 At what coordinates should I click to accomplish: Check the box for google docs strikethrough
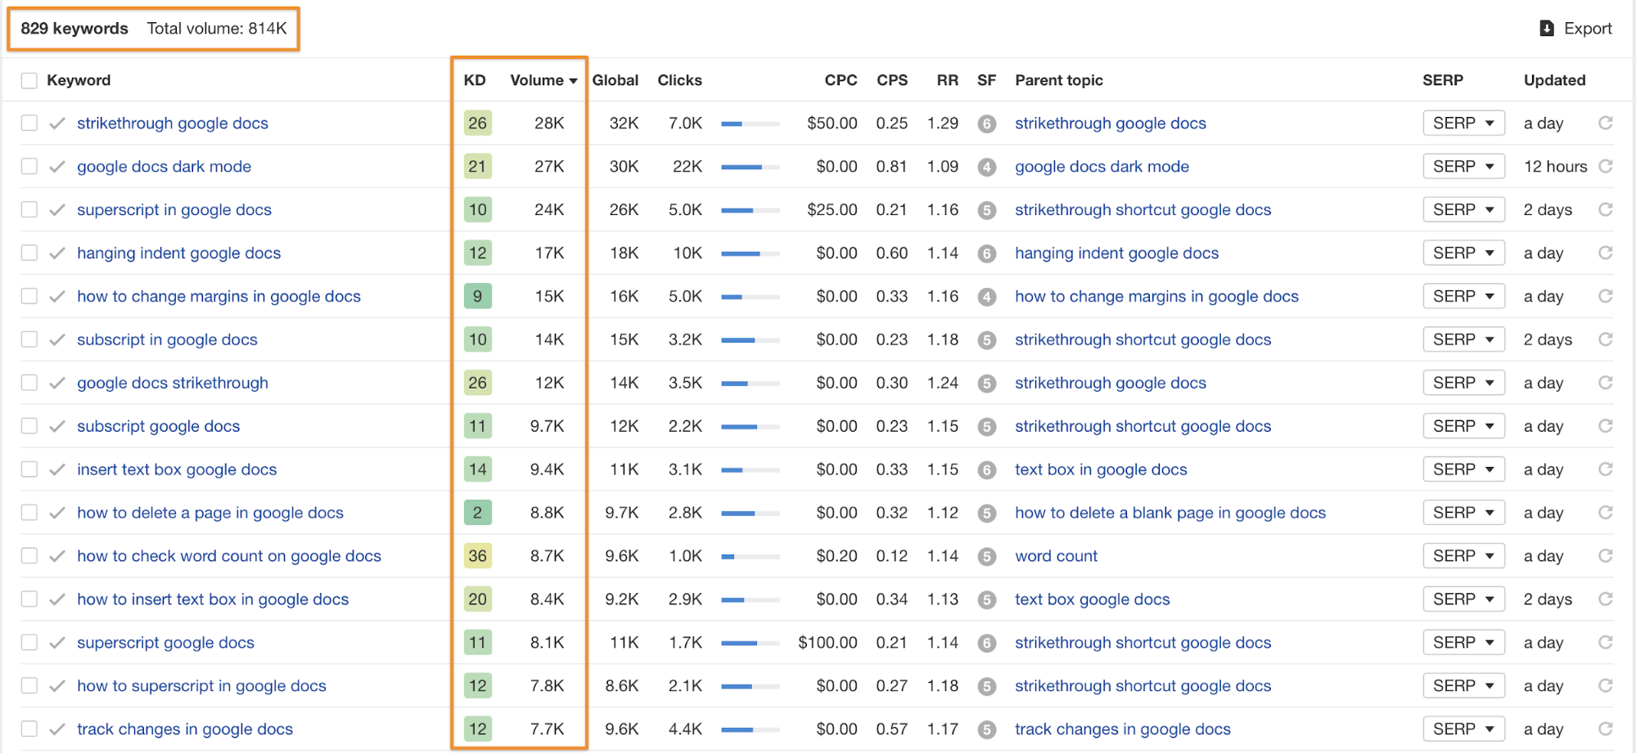coord(29,383)
